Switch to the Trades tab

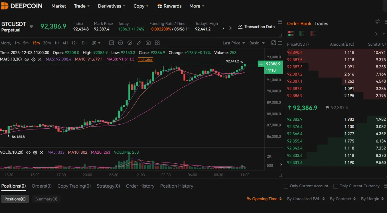tap(321, 24)
